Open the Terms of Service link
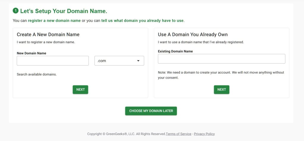This screenshot has width=304, height=141. (178, 134)
